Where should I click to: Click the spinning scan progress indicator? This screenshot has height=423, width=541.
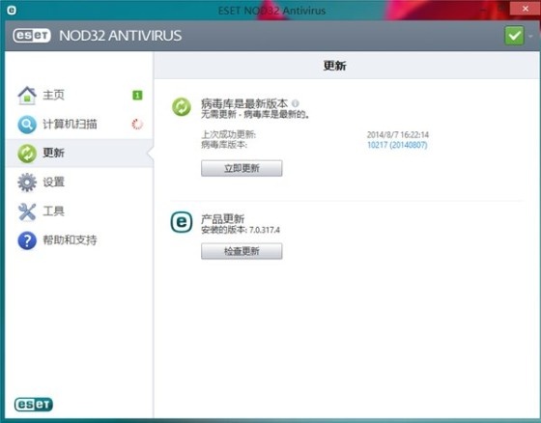point(137,125)
